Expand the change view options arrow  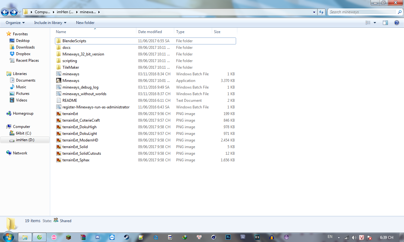click(375, 23)
